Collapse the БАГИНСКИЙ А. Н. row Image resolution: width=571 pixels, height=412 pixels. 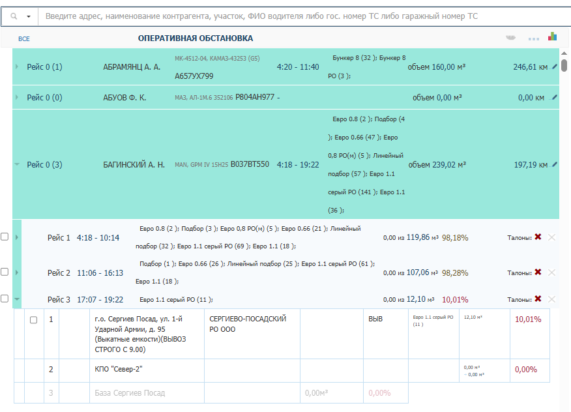[17, 165]
